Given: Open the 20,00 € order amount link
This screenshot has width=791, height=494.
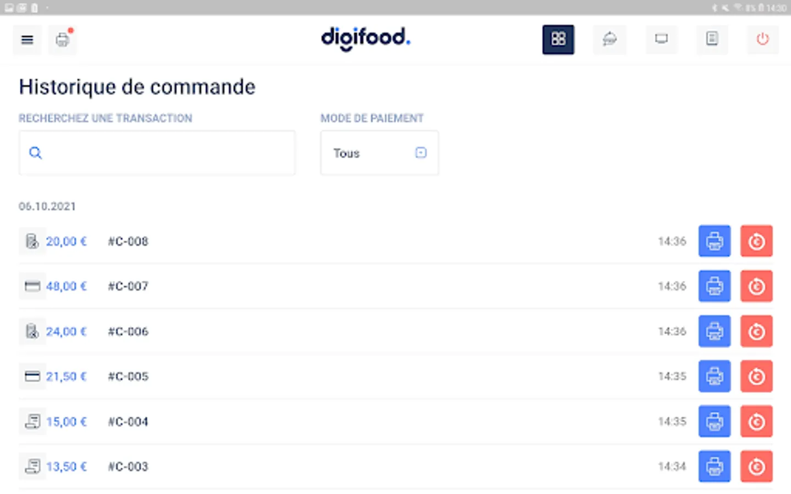Looking at the screenshot, I should pyautogui.click(x=66, y=242).
